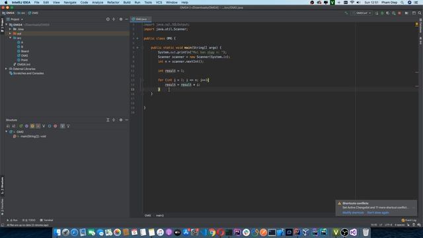Image resolution: width=423 pixels, height=238 pixels.
Task: Hide the Project panel with minus icon
Action: (126, 19)
